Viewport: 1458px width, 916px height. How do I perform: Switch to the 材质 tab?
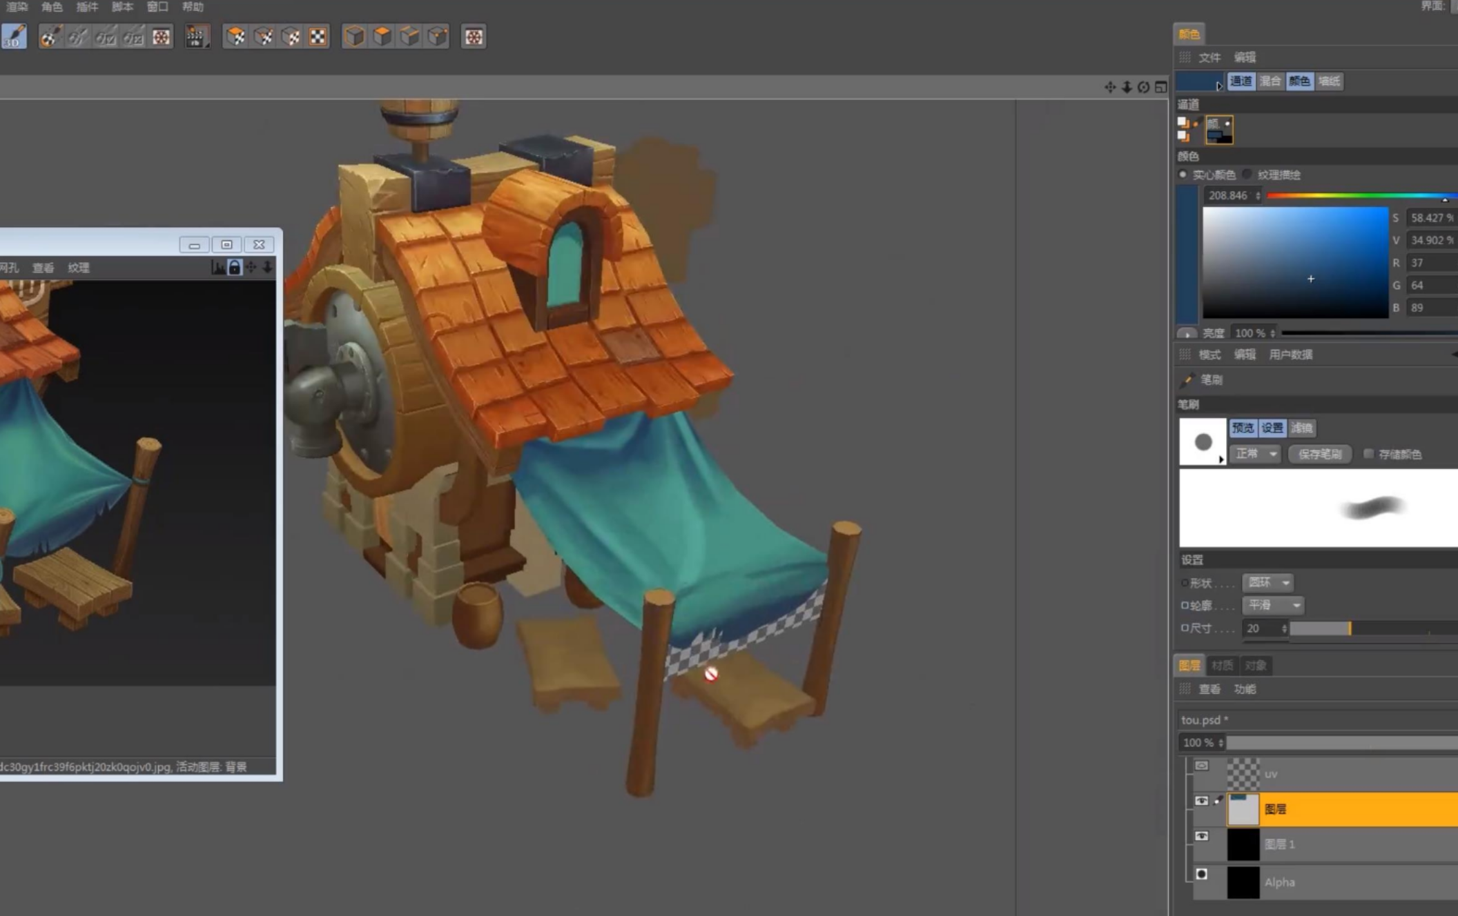[1221, 666]
